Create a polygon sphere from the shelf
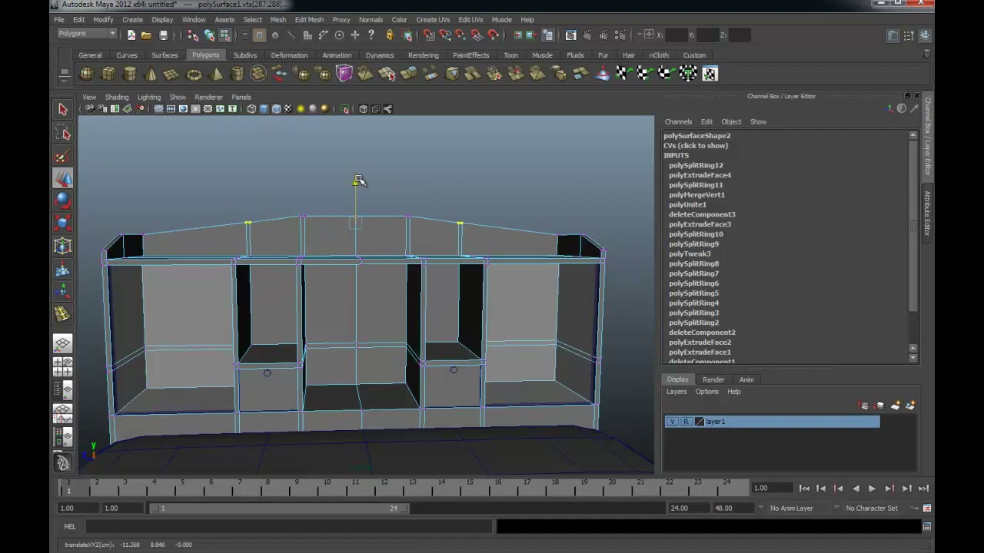Screen dimensions: 984x553 (x=87, y=74)
